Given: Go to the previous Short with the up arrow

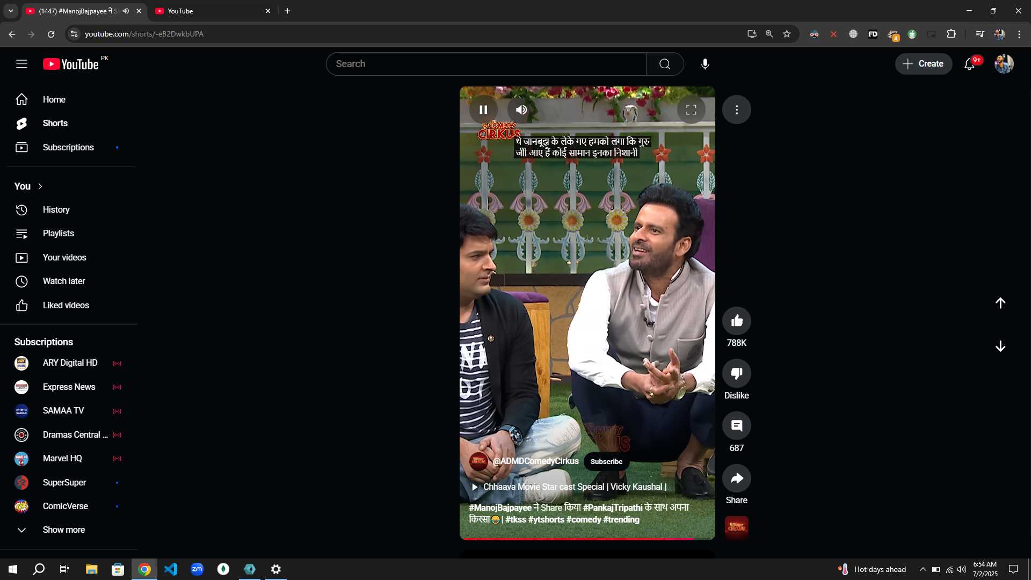Looking at the screenshot, I should tap(1000, 303).
